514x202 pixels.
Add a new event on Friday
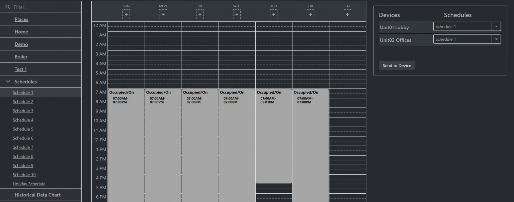(x=310, y=14)
